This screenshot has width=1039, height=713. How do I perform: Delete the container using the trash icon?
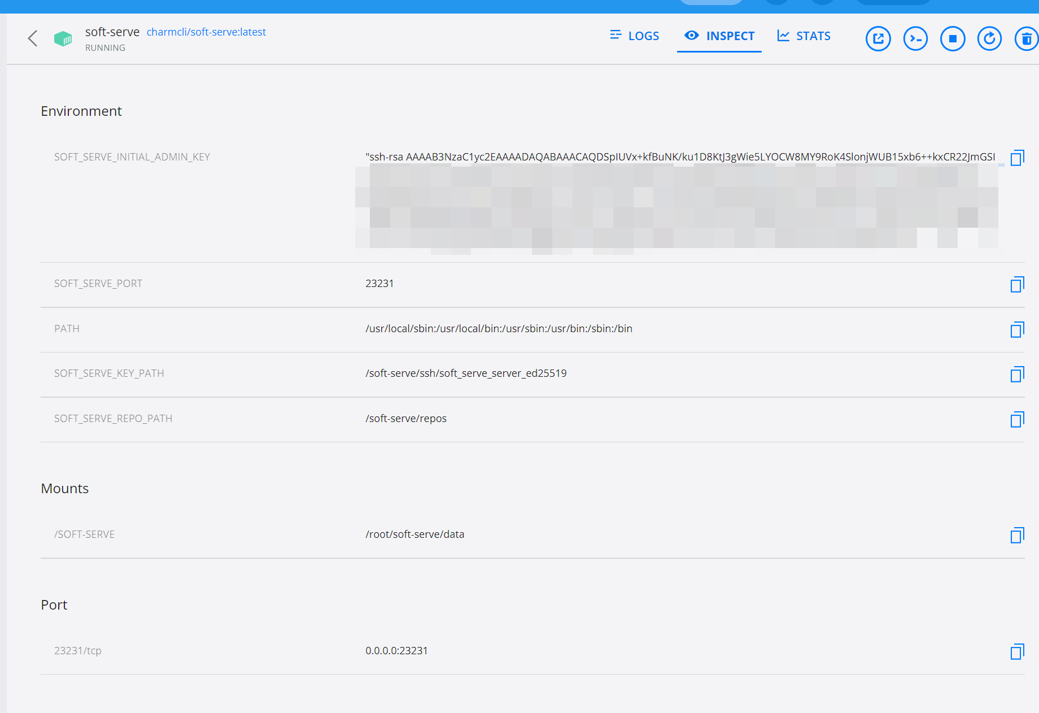point(1026,38)
